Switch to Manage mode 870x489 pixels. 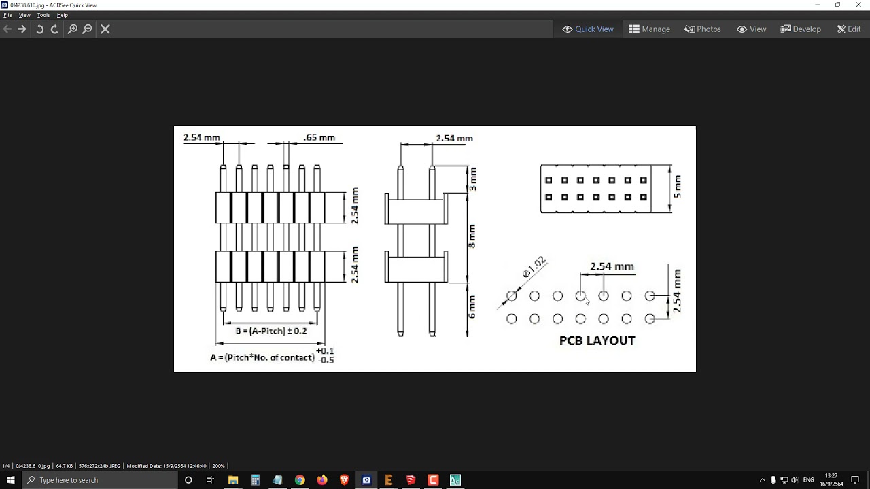click(650, 29)
